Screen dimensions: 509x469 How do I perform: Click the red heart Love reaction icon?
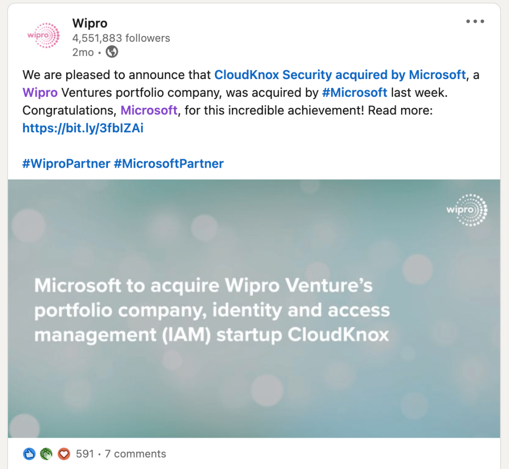(63, 454)
